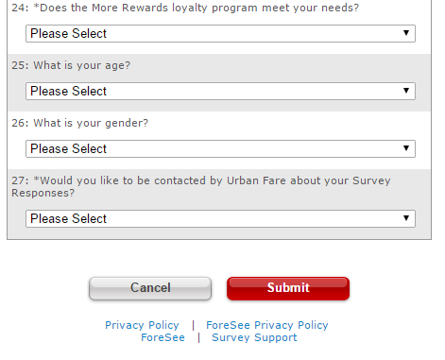Open the More Rewards loyalty program dropdown
Screen dimensions: 445x360
(220, 33)
